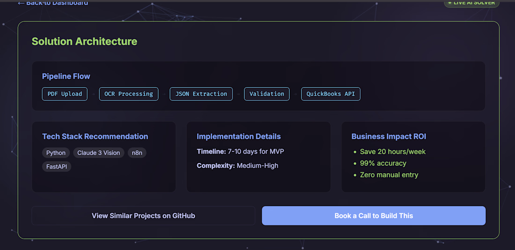Click the Implementation Details heading
Screen dimensions: 515x250
(x=239, y=136)
